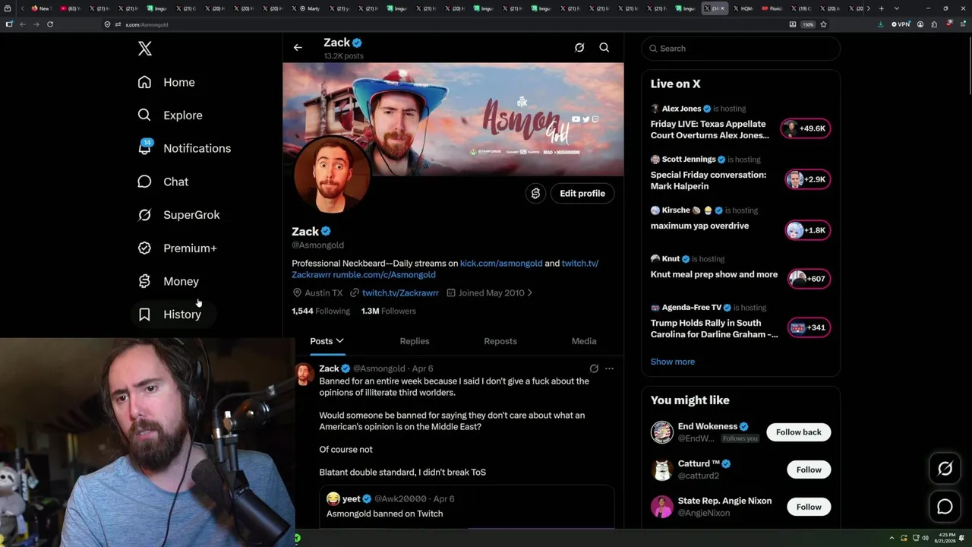The width and height of the screenshot is (972, 547).
Task: Switch to the Replies tab
Action: click(415, 341)
